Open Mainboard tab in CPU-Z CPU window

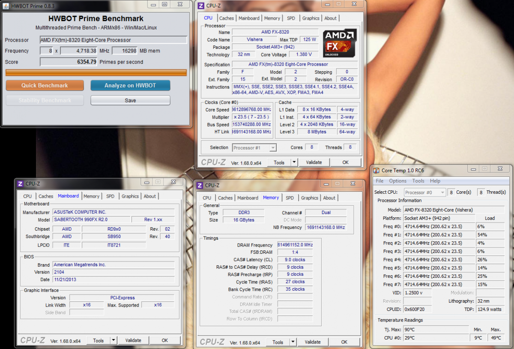[249, 18]
